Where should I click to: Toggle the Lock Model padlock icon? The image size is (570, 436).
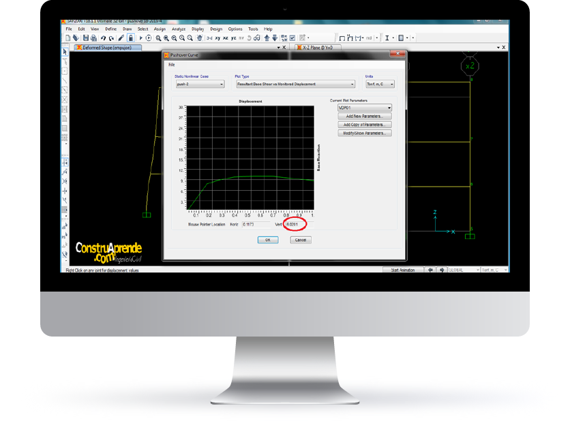click(131, 37)
